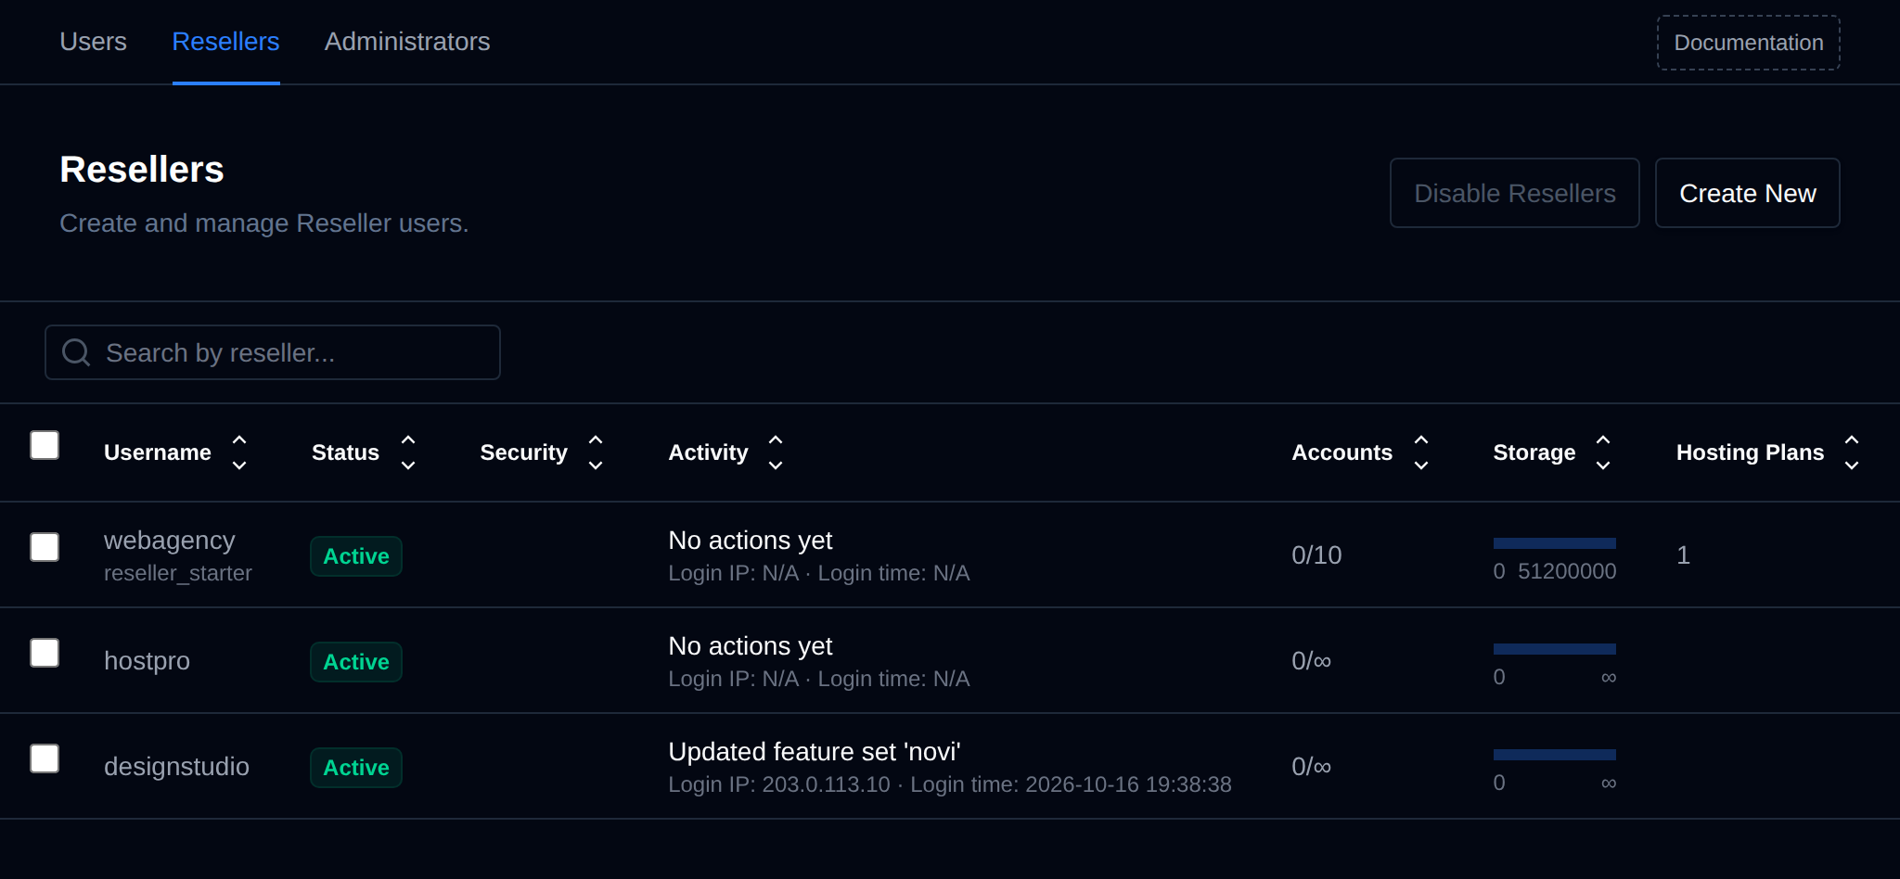Open the hostpro reseller username
This screenshot has height=879, width=1900.
click(147, 660)
